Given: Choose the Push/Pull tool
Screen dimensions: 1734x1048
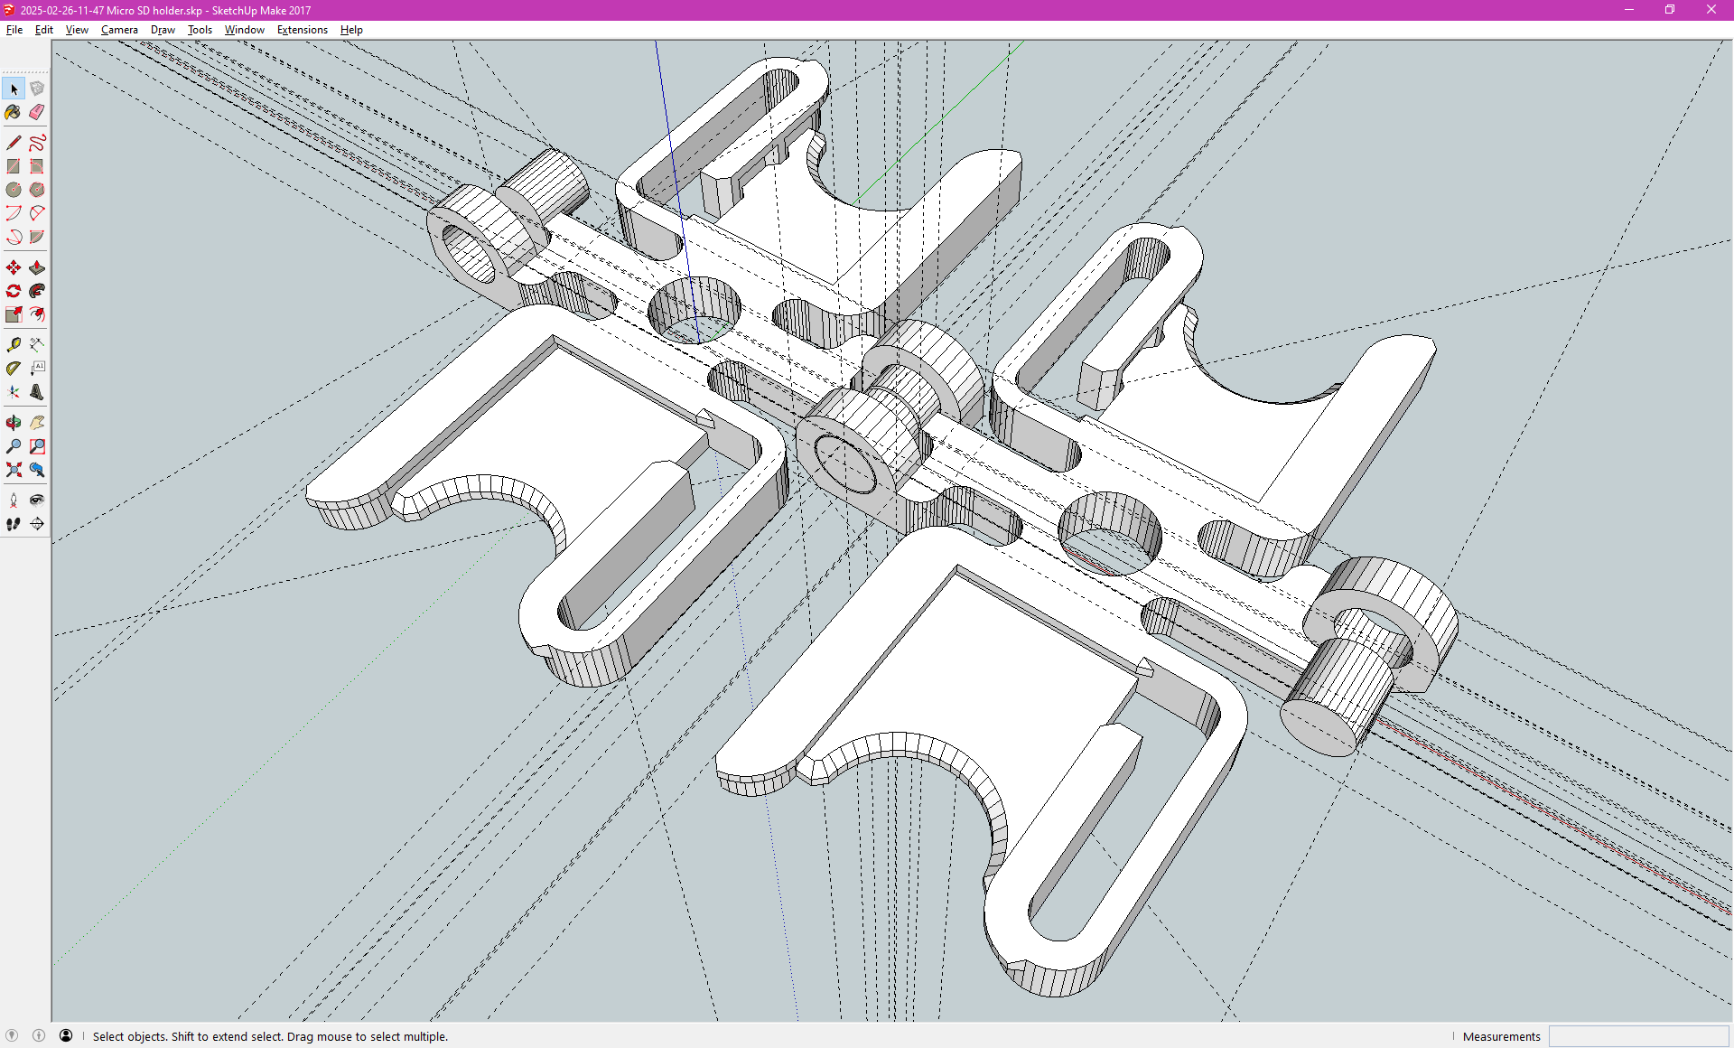Looking at the screenshot, I should (37, 267).
